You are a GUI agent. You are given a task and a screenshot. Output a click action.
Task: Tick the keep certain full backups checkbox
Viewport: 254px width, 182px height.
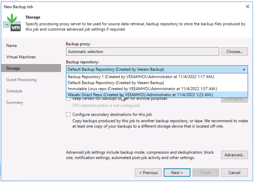click(x=68, y=99)
